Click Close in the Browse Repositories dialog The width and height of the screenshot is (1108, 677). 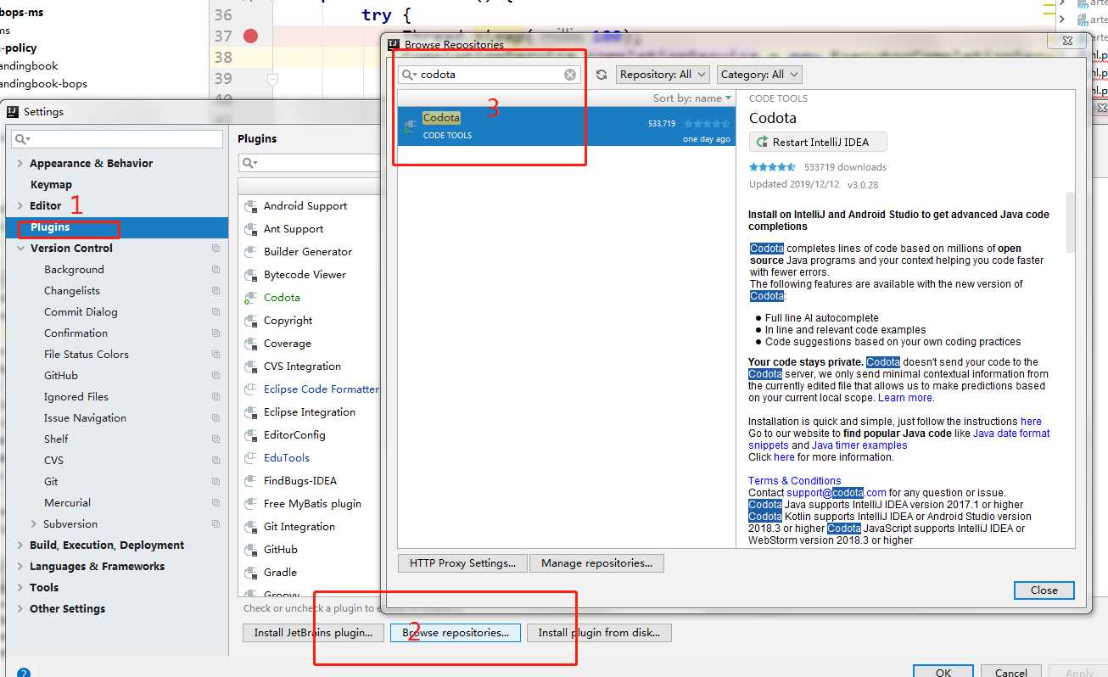1044,590
